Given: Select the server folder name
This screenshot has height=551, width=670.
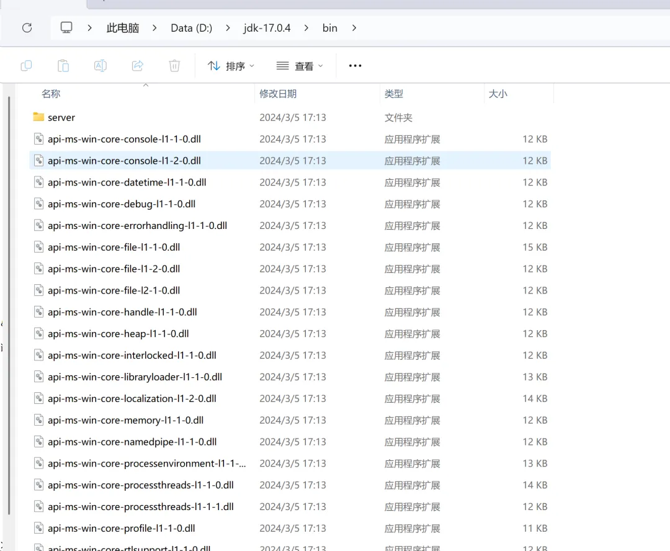Looking at the screenshot, I should tap(61, 117).
